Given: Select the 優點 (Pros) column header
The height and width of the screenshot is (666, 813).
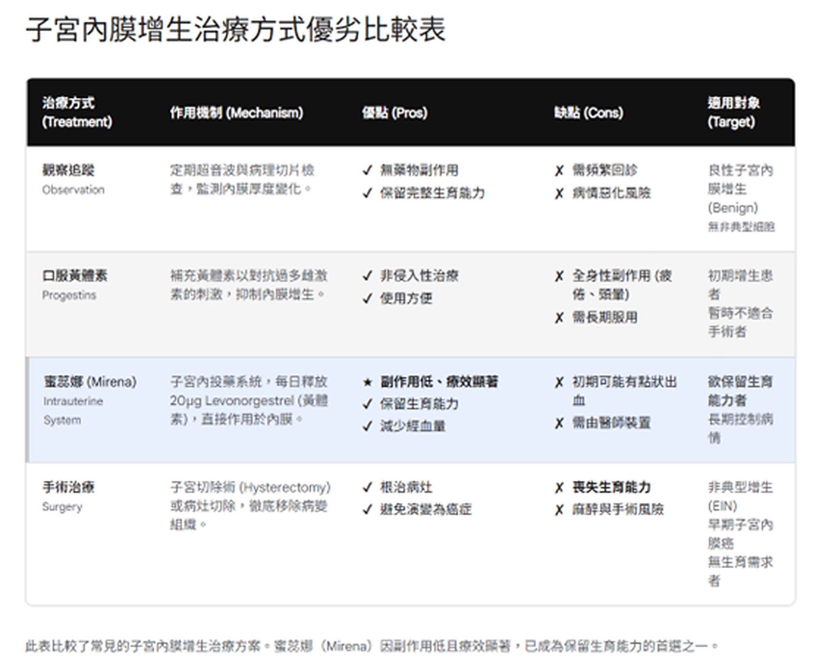Looking at the screenshot, I should pyautogui.click(x=395, y=113).
